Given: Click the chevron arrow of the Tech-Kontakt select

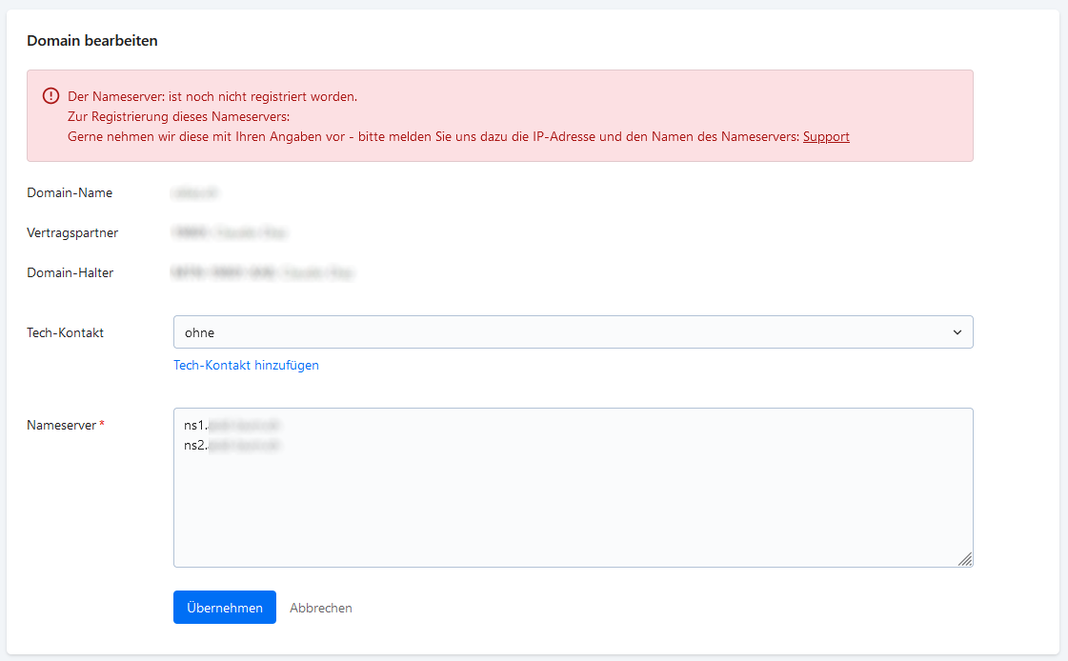Looking at the screenshot, I should coord(957,332).
